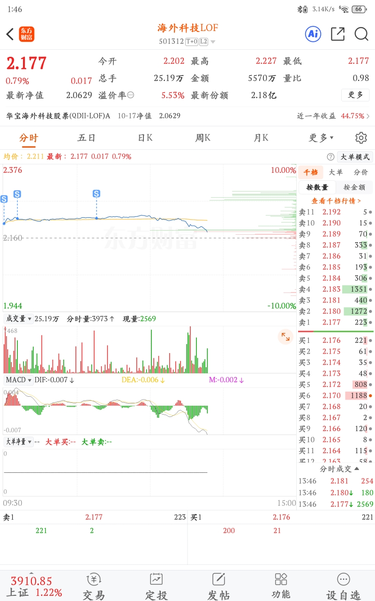Open 查看千档行情 link

coord(336,200)
